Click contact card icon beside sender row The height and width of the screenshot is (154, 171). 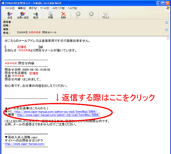coord(167,22)
